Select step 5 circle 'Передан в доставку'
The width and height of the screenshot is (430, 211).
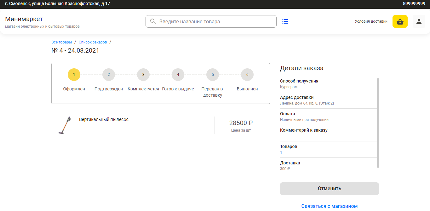[213, 75]
